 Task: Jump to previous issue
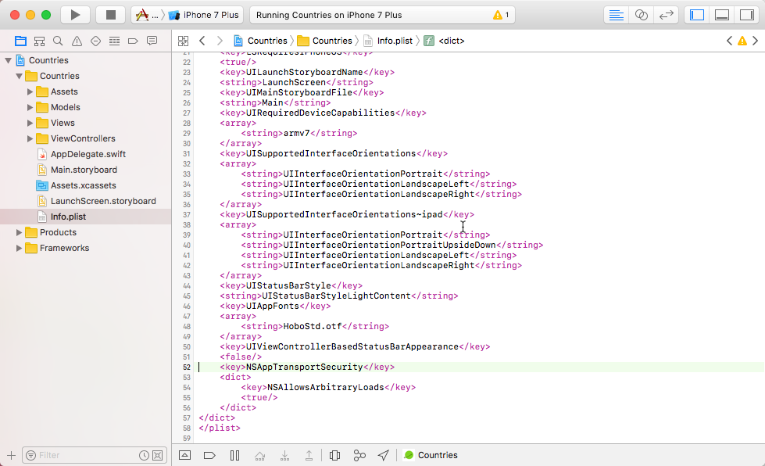pos(729,41)
